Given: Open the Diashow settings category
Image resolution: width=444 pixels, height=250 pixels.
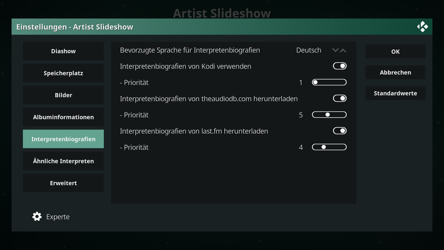Looking at the screenshot, I should (x=63, y=51).
